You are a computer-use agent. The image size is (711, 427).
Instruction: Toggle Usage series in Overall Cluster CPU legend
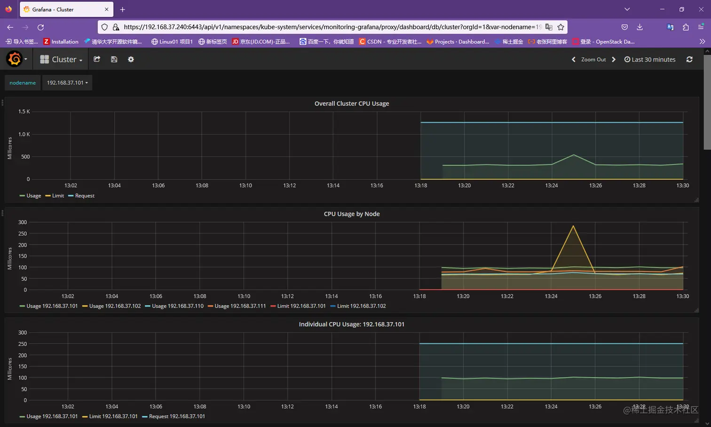[33, 196]
